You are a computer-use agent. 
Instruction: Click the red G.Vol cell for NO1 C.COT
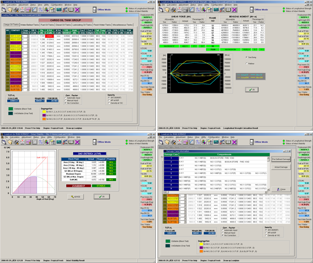[x=50, y=36]
